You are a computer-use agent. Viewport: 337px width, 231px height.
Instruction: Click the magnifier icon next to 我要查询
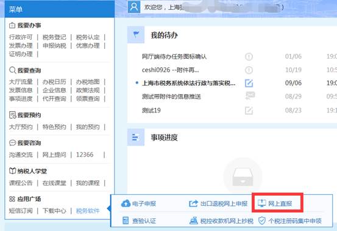click(12, 70)
